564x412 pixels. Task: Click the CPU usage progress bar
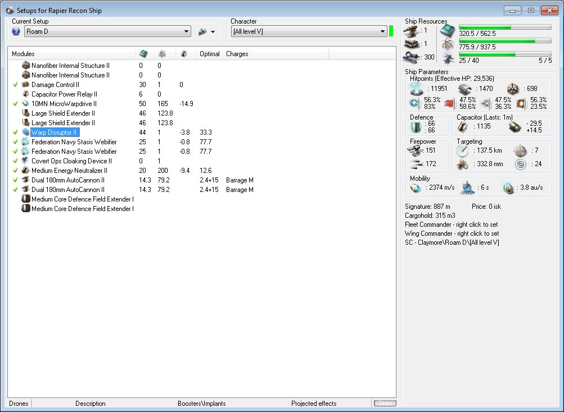click(505, 28)
